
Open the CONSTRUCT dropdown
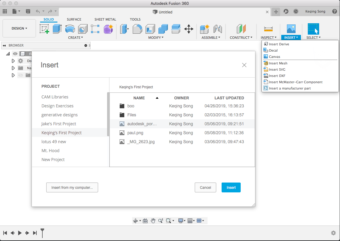point(241,38)
